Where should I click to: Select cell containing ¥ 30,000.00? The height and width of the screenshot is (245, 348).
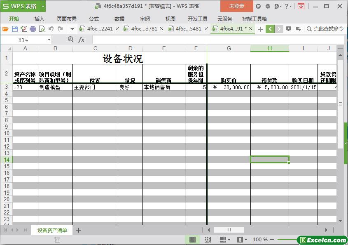coord(229,87)
